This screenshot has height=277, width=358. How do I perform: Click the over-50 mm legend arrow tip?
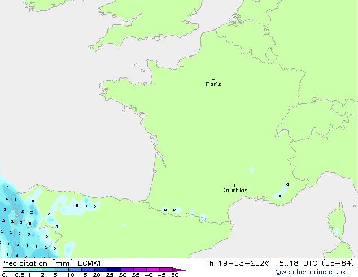coord(179,270)
